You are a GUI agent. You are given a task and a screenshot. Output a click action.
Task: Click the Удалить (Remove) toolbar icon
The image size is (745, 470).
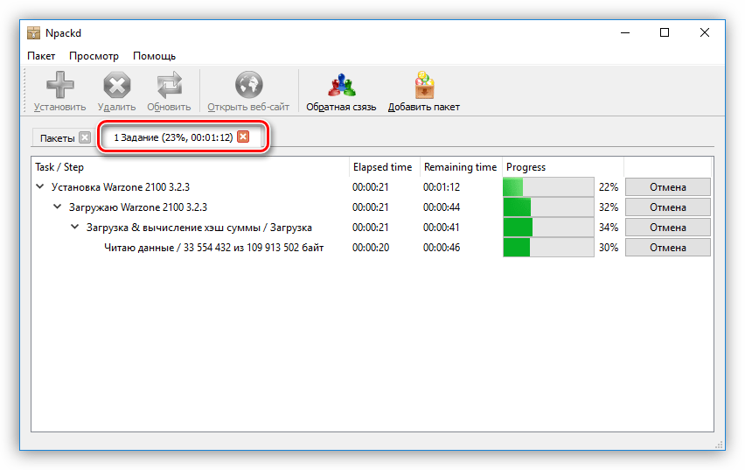116,86
